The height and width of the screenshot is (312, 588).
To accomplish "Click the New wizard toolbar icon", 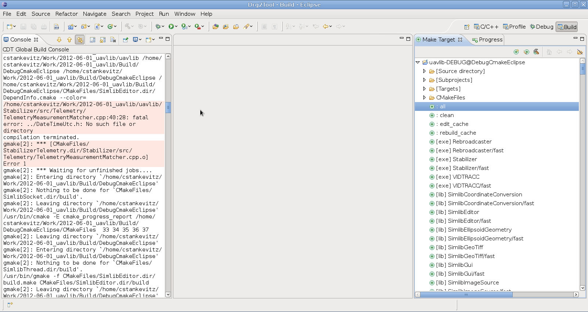I will coord(10,26).
